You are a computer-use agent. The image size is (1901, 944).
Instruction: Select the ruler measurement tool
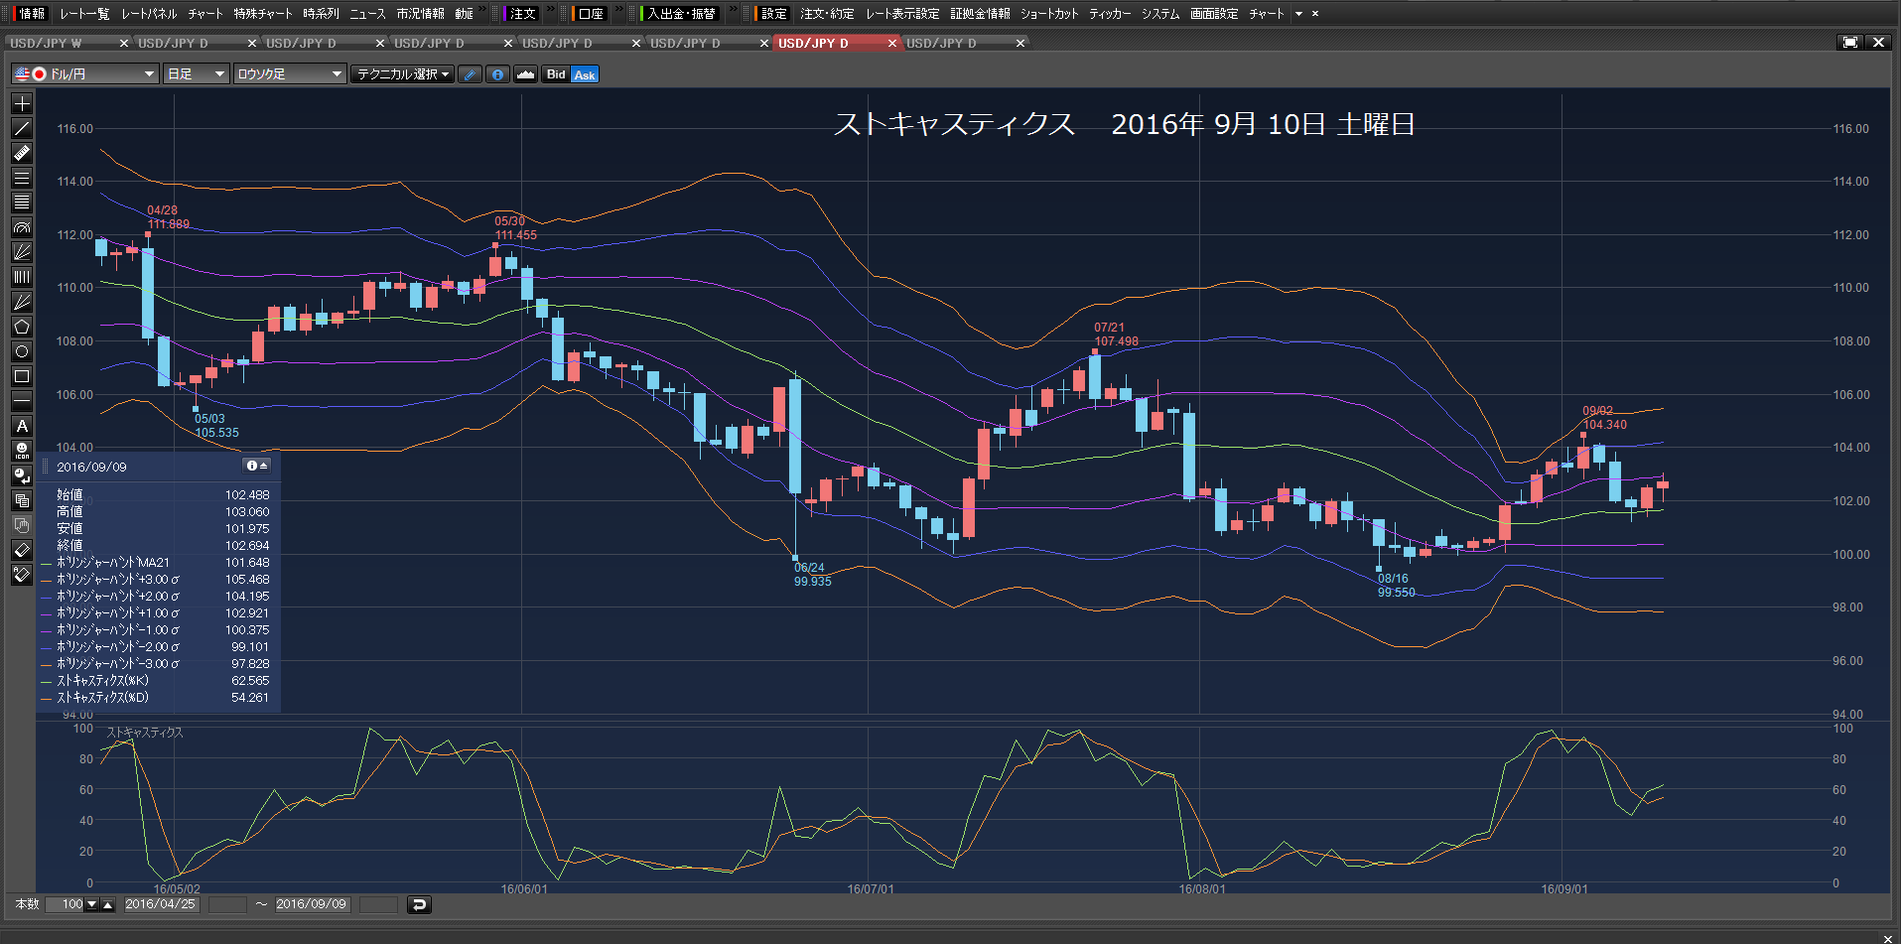tap(22, 153)
